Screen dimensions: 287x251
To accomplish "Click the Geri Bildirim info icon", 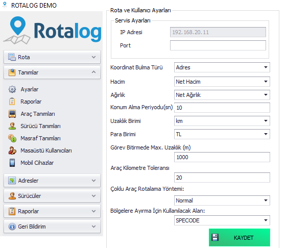I will pyautogui.click(x=12, y=227).
